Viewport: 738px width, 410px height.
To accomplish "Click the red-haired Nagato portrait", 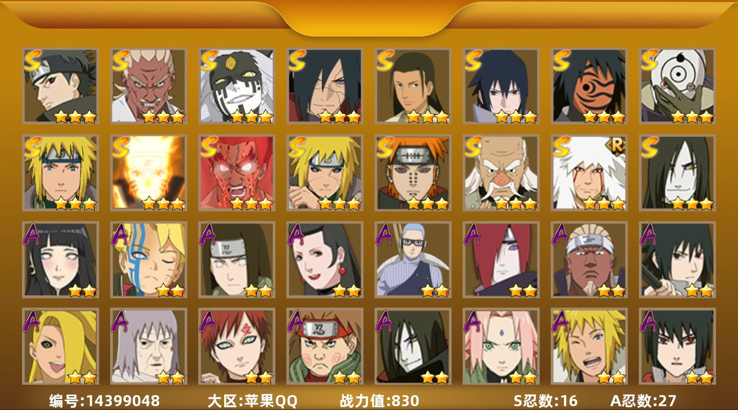I will tap(501, 260).
